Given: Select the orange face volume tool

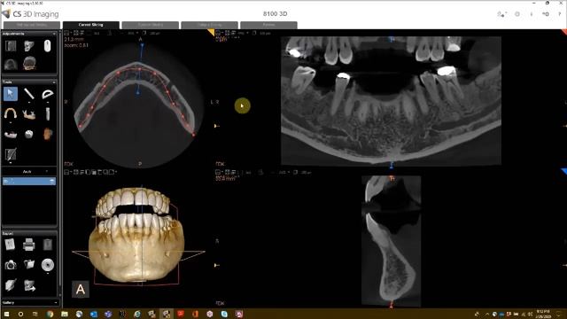Looking at the screenshot, I should coord(47,134).
